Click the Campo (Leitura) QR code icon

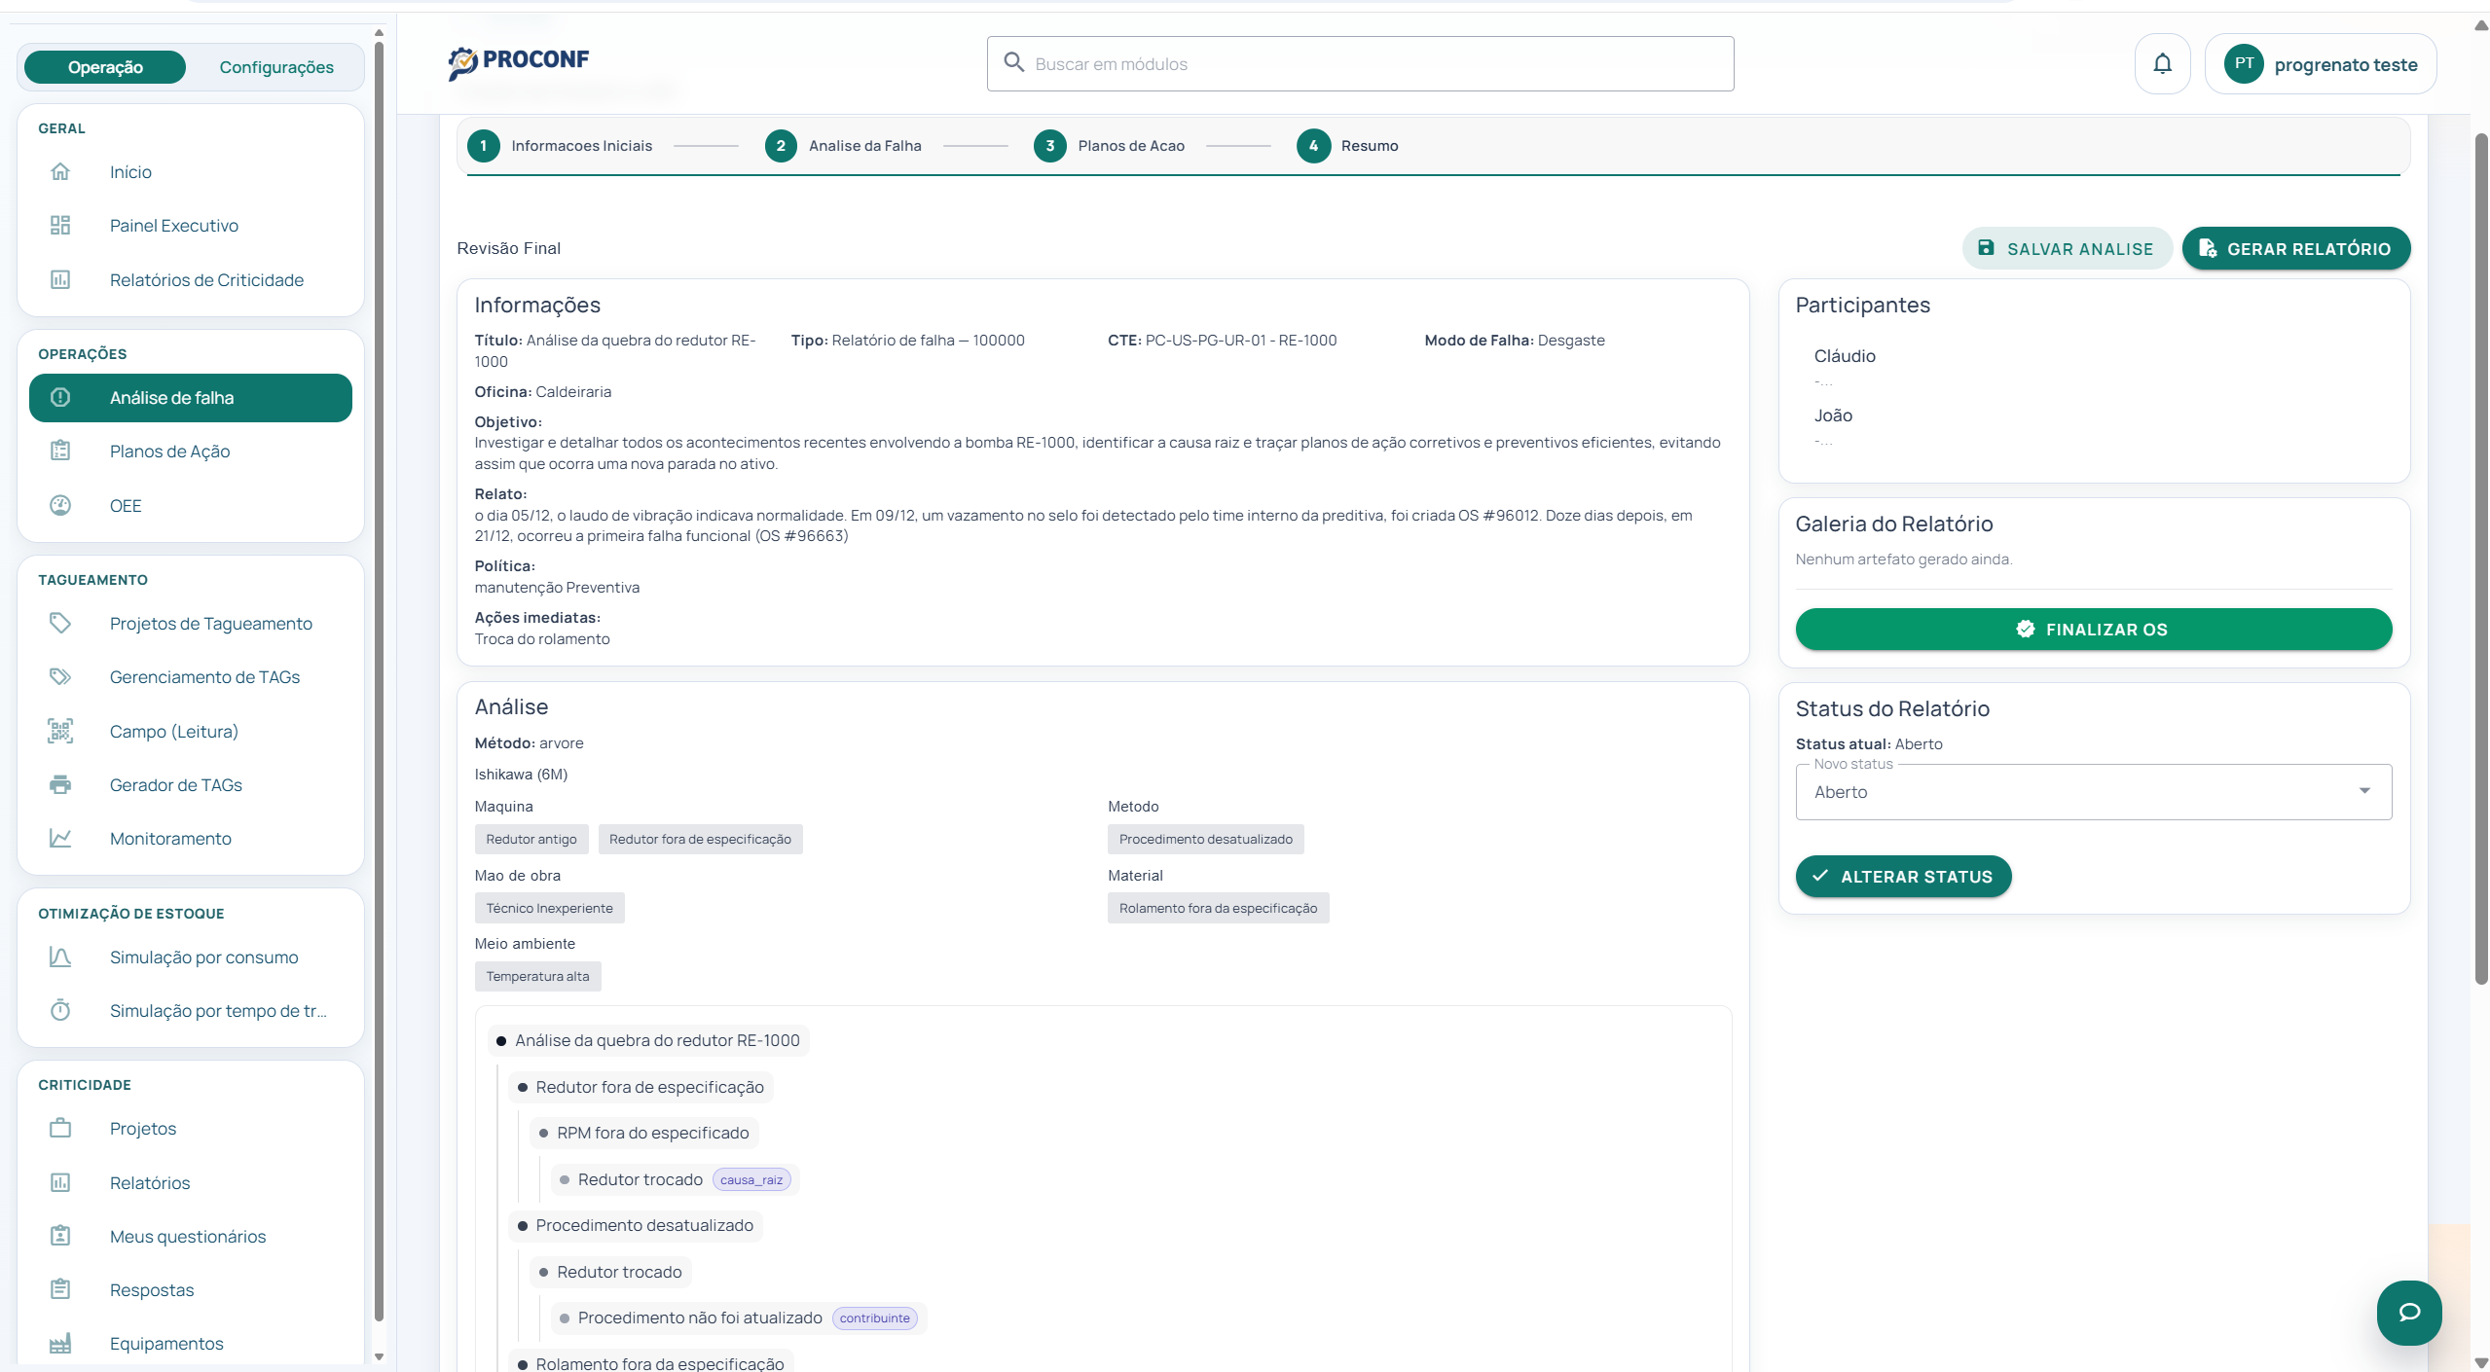60,731
